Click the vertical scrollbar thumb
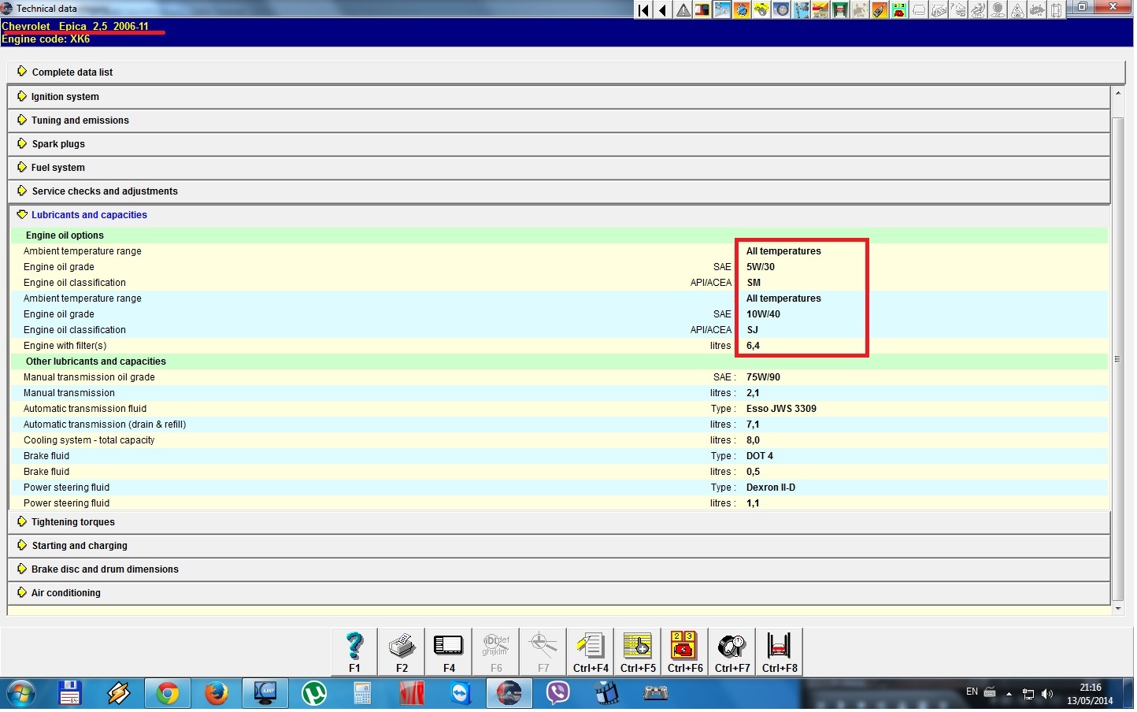 1118,359
